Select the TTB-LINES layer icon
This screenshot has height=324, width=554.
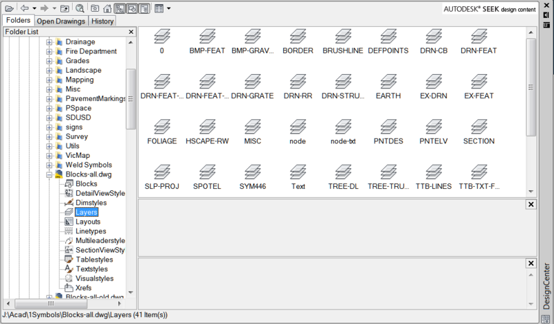coord(434,172)
